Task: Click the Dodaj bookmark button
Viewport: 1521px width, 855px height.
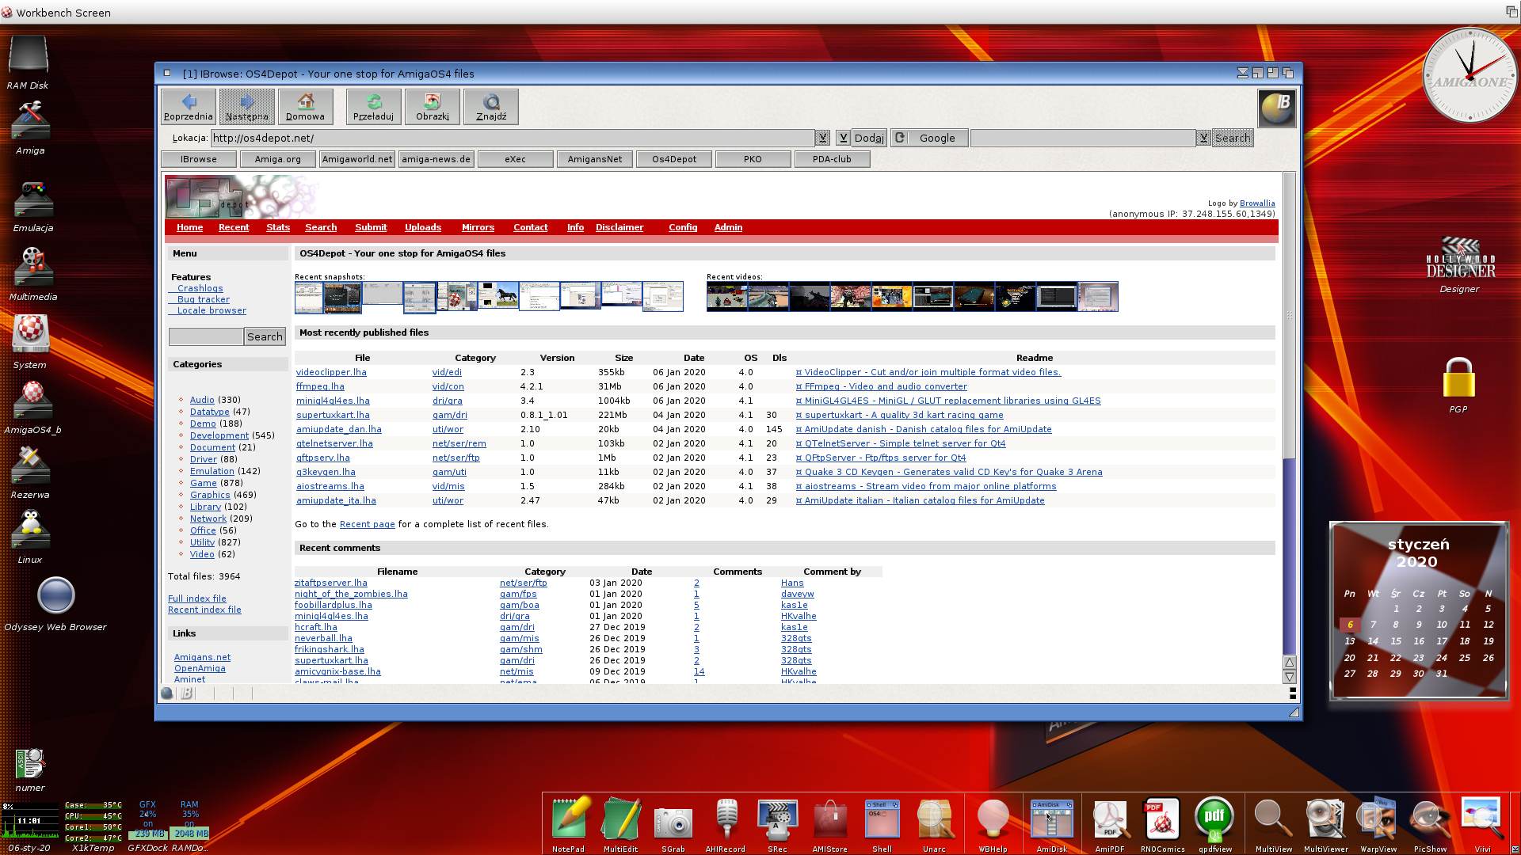Action: point(869,138)
